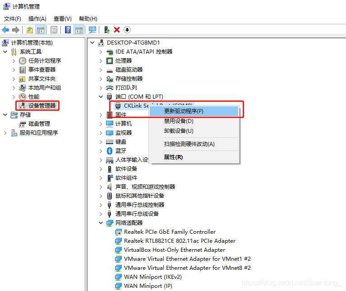This screenshot has width=346, height=291.
Task: Toggle show/hide console tree toolbar icon
Action: 41,30
